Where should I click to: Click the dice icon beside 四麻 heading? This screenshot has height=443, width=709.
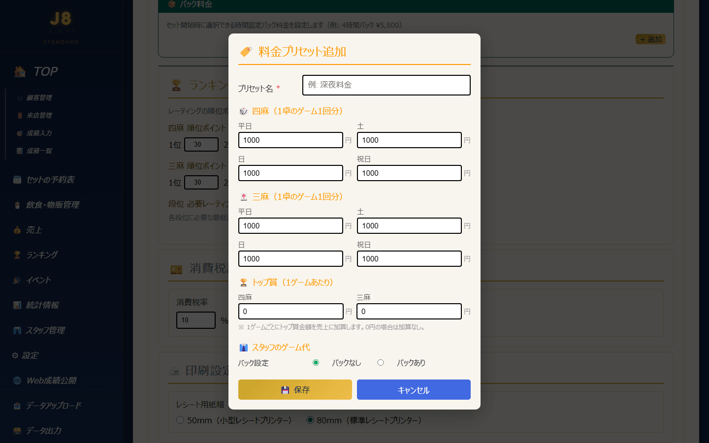pos(243,111)
